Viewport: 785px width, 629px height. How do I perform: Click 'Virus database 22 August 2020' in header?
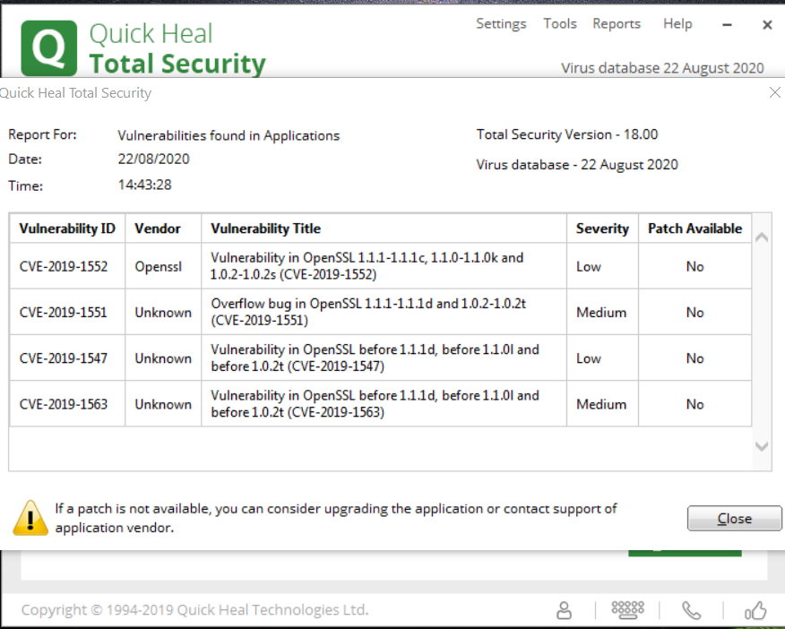[x=662, y=68]
